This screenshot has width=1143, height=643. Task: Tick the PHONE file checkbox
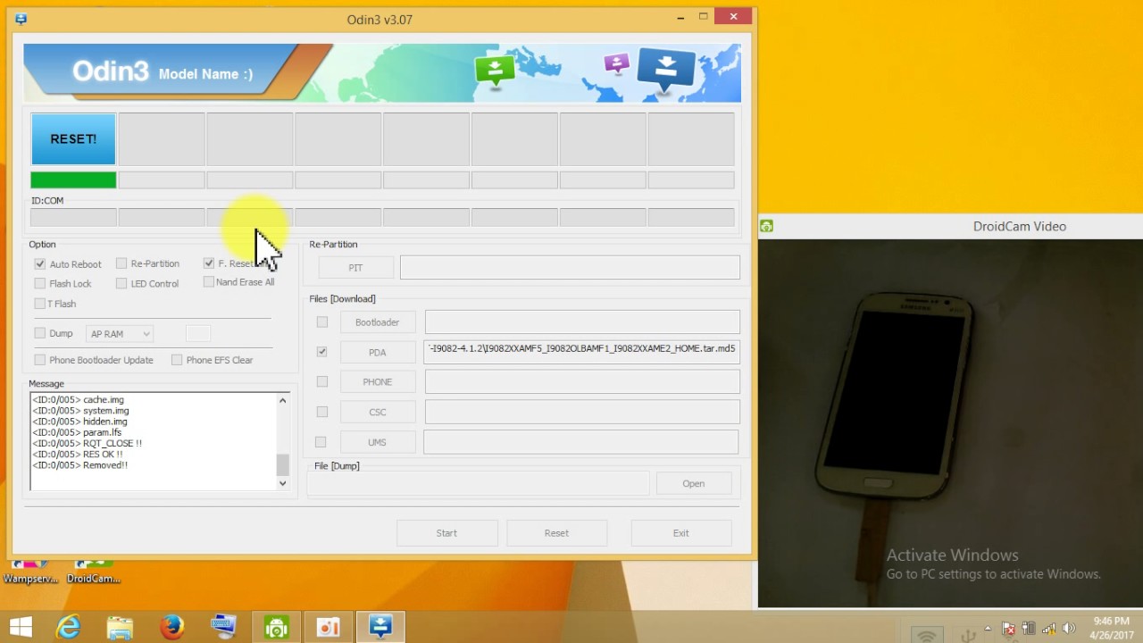point(322,381)
